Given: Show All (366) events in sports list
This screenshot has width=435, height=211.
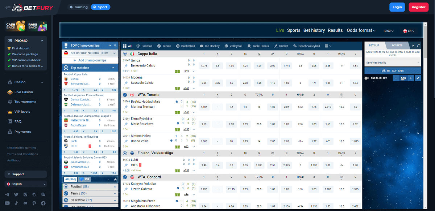Looking at the screenshot, I should coord(70,179).
